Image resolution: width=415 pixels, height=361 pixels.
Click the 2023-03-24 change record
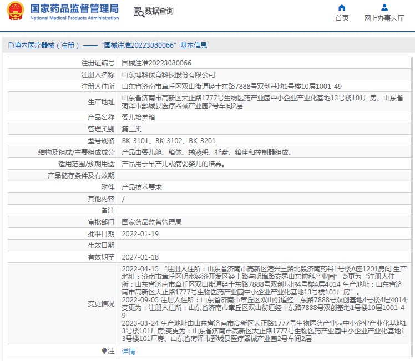(x=264, y=331)
